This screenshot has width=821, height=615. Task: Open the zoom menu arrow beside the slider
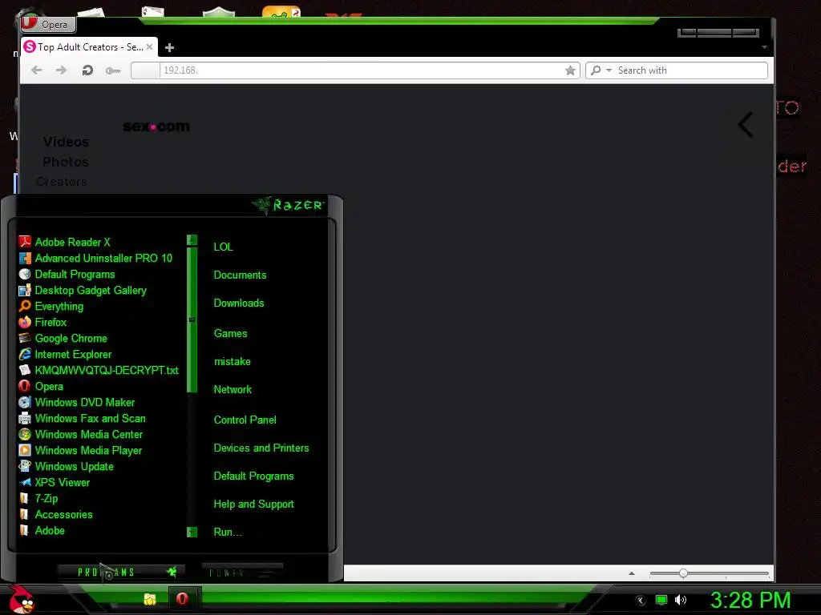[632, 573]
